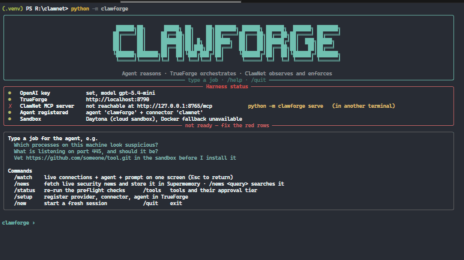Click the /quit command in Commands list
The height and width of the screenshot is (260, 464).
pyautogui.click(x=150, y=203)
